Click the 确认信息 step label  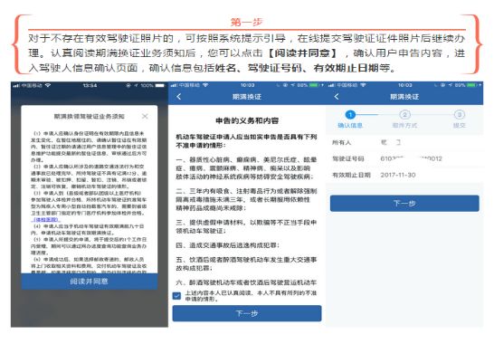click(x=350, y=126)
